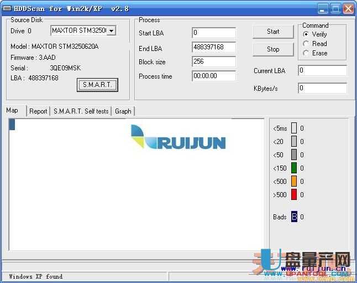
Task: Click the Bads 'B' block icon
Action: 294,217
